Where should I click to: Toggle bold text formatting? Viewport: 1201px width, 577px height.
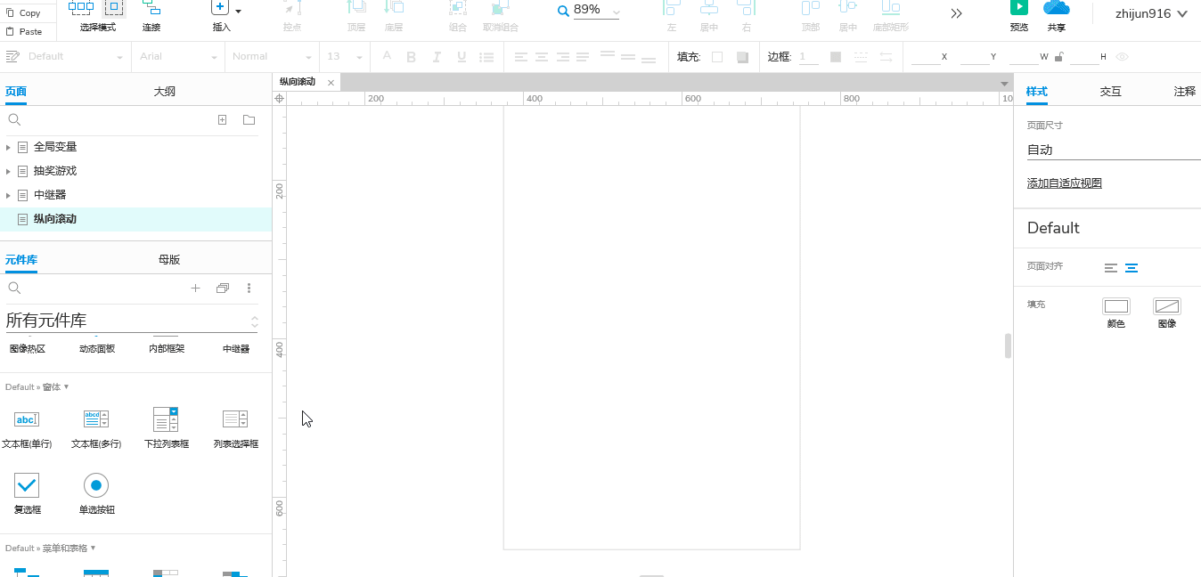411,56
